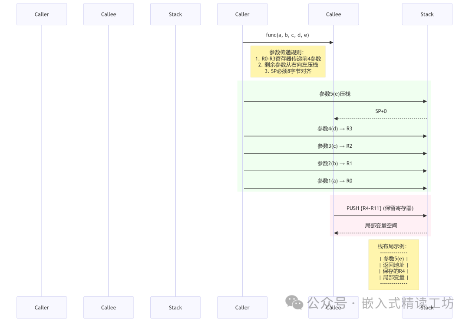The height and width of the screenshot is (322, 469).
Task: Click the 局部变量空间 dashed return label
Action: pos(381,226)
